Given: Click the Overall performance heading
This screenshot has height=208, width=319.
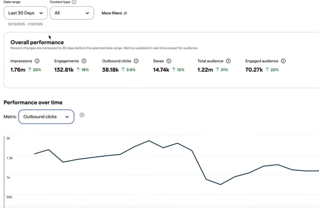Looking at the screenshot, I should click(x=37, y=42).
